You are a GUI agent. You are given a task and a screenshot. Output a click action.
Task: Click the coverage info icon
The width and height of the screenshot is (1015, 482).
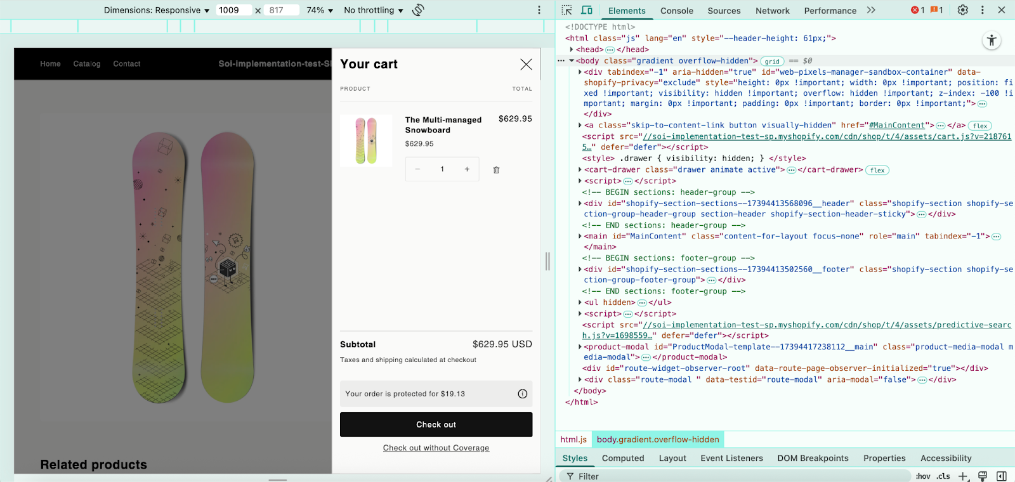(522, 394)
